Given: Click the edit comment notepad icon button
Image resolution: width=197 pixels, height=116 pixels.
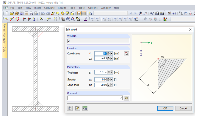Looking at the screenshot, I should click(78, 108).
